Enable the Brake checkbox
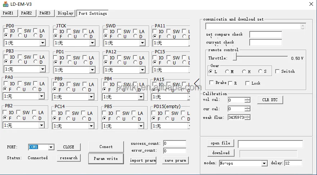Image resolution: width=317 pixels, height=175 pixels. pyautogui.click(x=211, y=82)
